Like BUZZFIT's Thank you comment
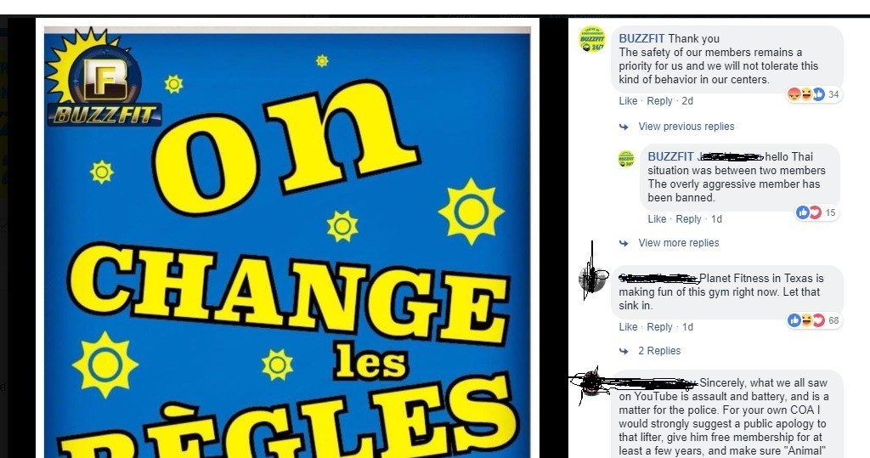Screen dimensions: 870x458 pos(628,101)
